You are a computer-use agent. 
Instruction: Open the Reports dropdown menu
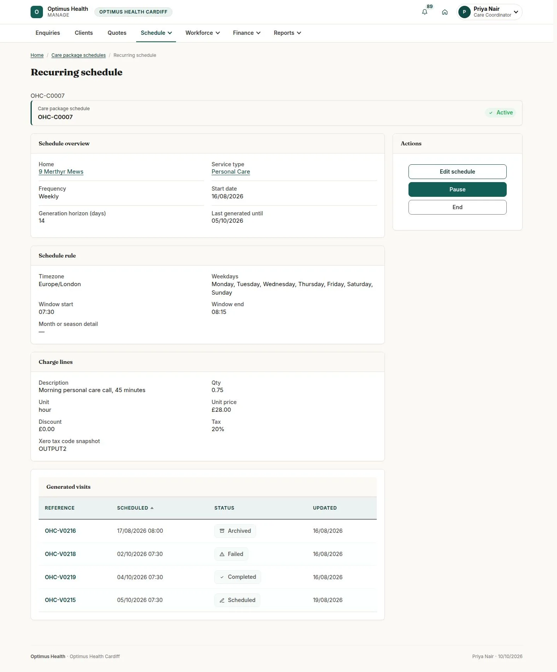point(287,33)
